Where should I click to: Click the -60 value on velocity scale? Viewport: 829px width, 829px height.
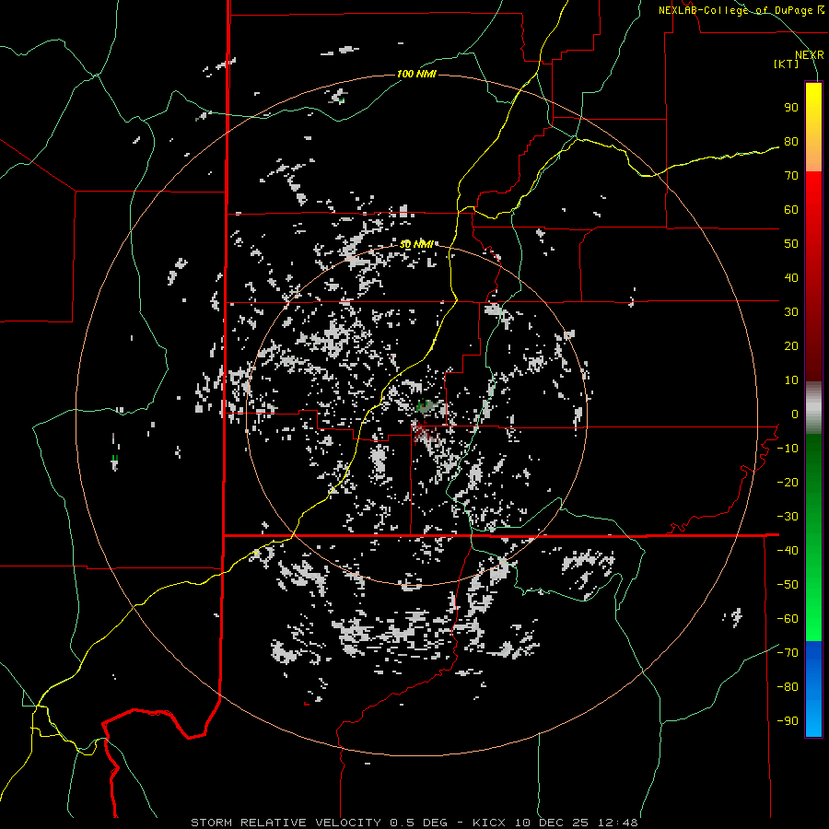point(788,619)
